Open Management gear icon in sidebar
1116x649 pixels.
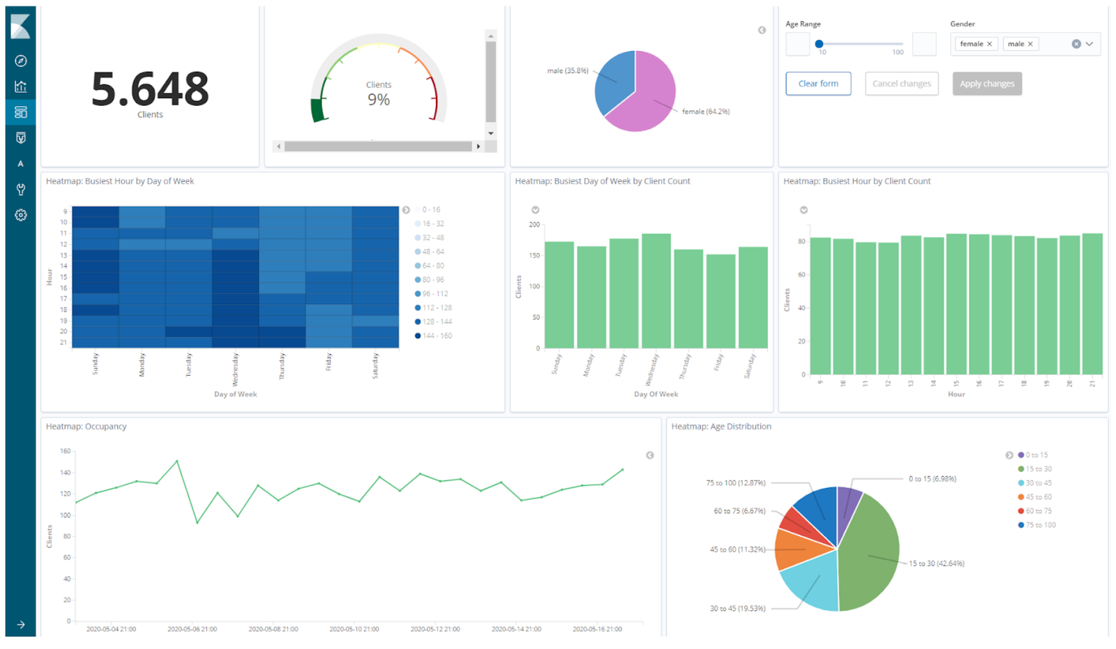pos(20,215)
